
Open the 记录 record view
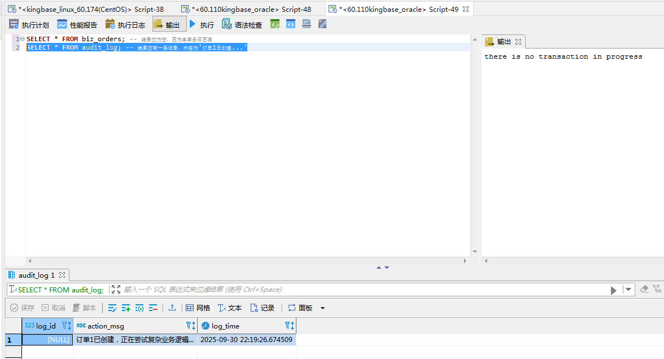point(263,308)
